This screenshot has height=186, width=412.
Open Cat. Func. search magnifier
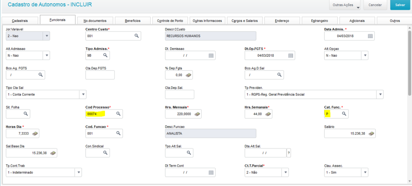click(x=344, y=114)
